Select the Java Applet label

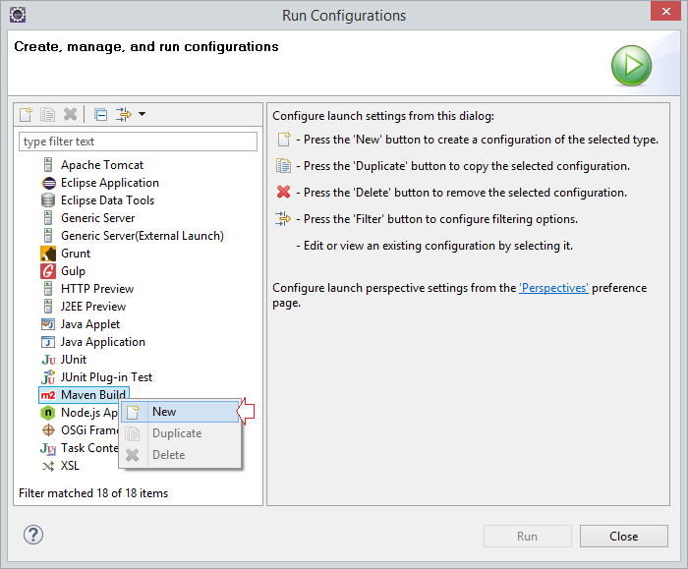coord(90,324)
